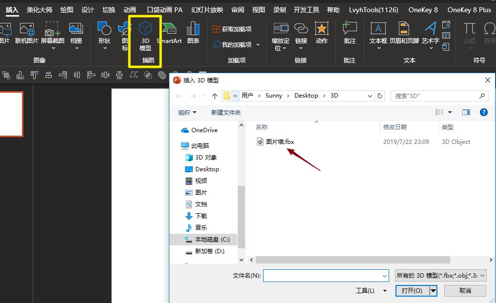Close the 插入 3D 模型 dialog
The height and width of the screenshot is (303, 496).
pyautogui.click(x=488, y=80)
